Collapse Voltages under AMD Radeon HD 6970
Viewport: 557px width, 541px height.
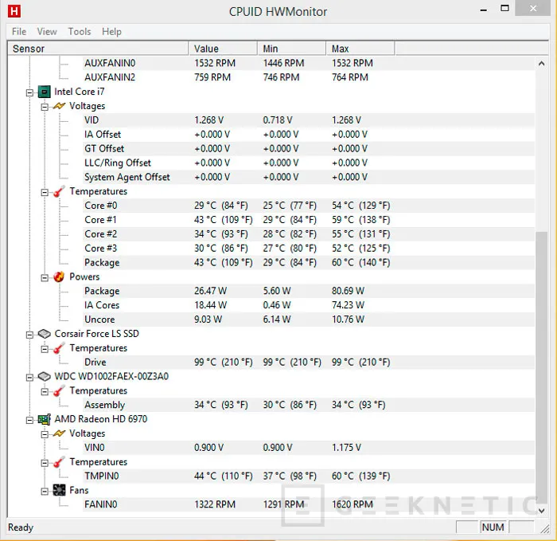[45, 434]
